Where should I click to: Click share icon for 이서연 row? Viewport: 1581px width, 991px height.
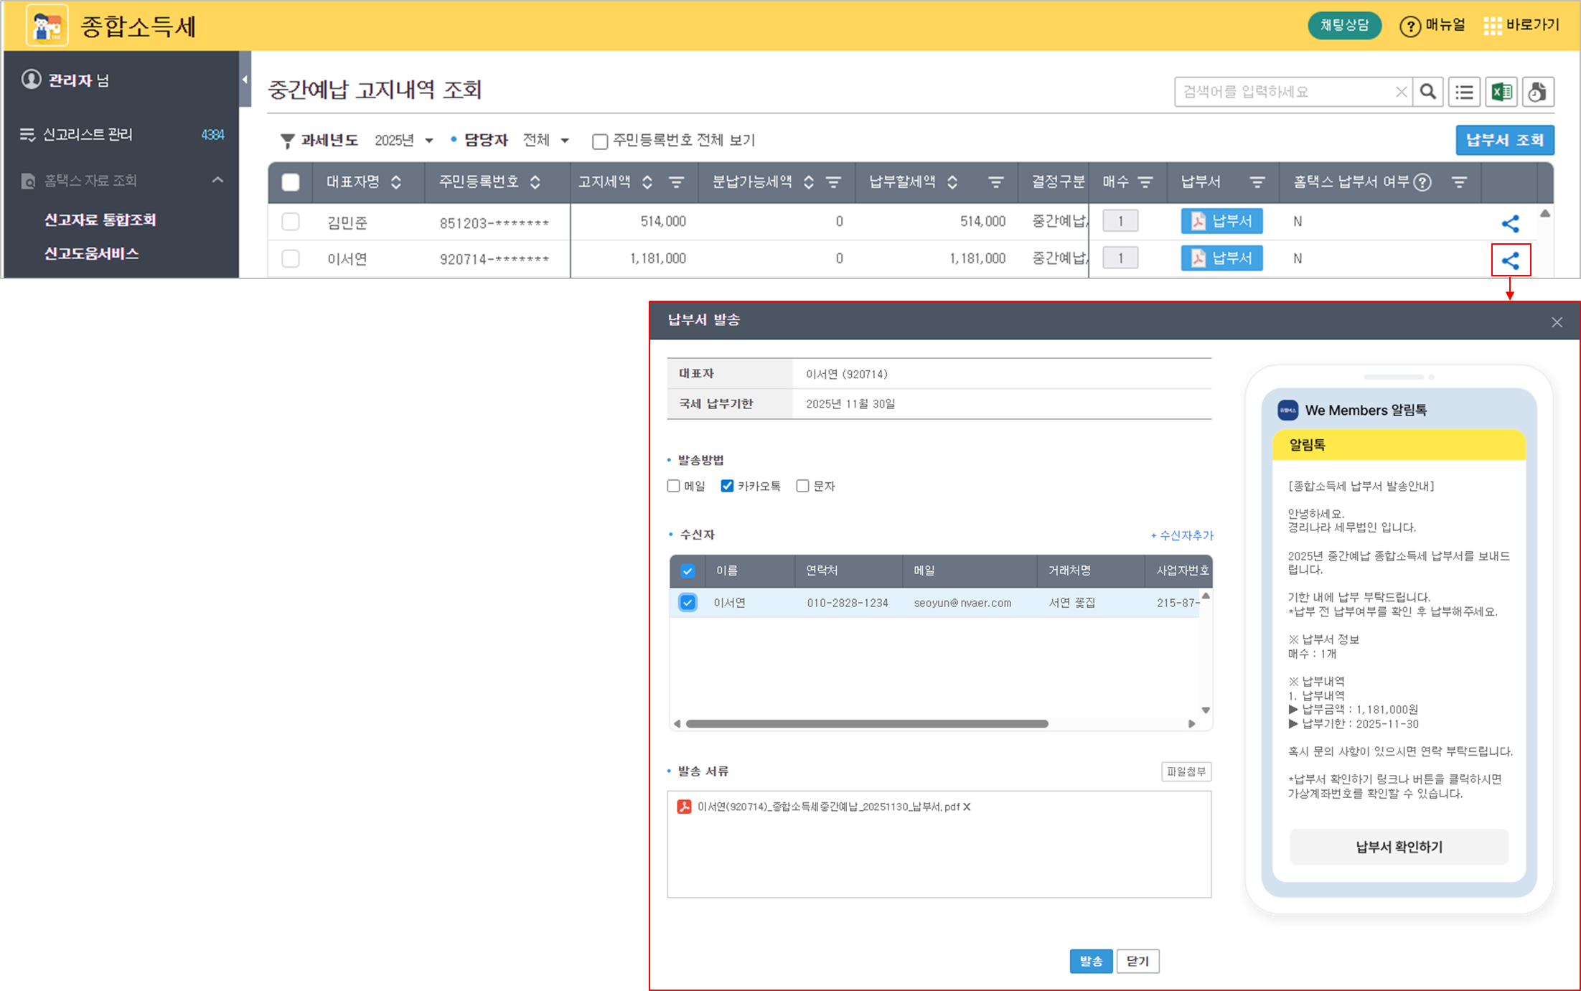[1511, 260]
